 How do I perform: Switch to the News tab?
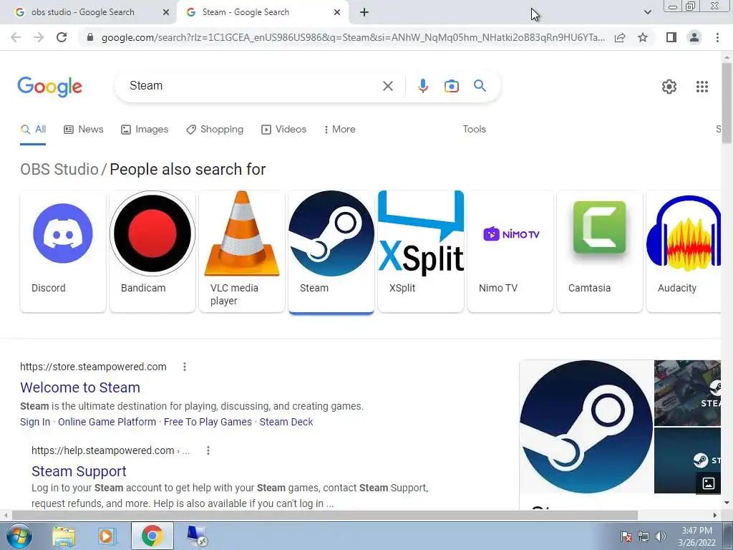(x=84, y=129)
